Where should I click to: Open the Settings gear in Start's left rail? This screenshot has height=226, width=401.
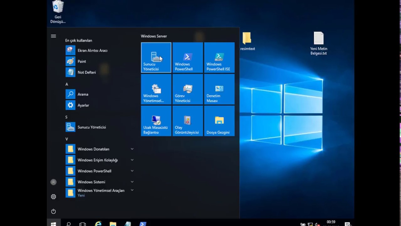pyautogui.click(x=54, y=197)
